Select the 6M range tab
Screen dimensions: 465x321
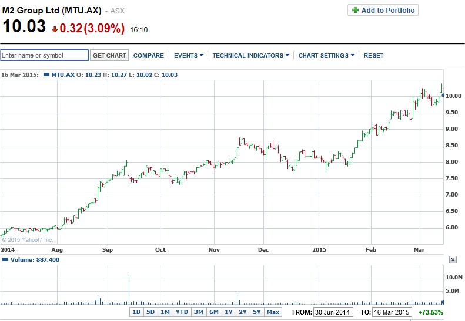pyautogui.click(x=213, y=312)
